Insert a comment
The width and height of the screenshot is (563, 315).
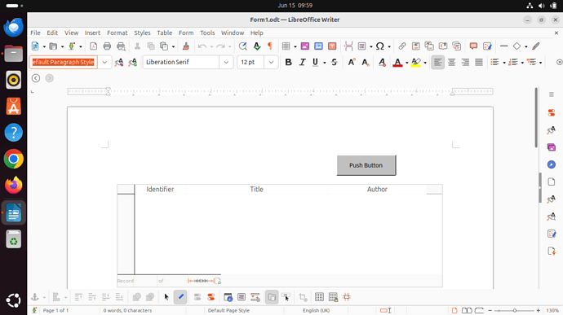tap(473, 46)
